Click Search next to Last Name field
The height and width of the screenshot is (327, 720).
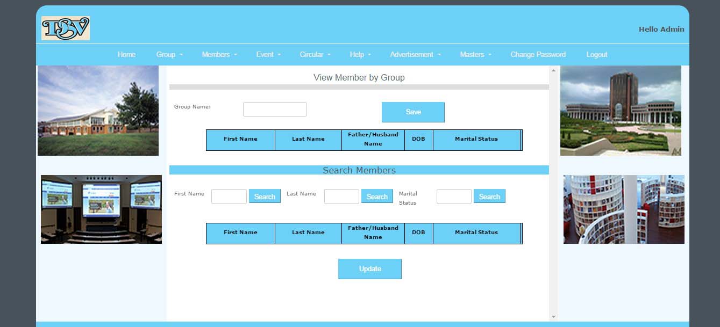click(x=377, y=197)
